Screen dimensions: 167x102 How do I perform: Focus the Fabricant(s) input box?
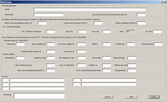(x=49, y=15)
